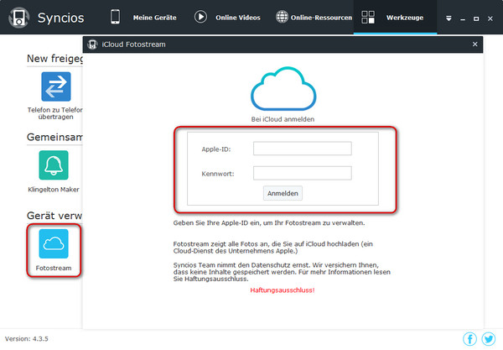Open the Online Videos tab
The width and height of the screenshot is (503, 350).
pyautogui.click(x=238, y=18)
